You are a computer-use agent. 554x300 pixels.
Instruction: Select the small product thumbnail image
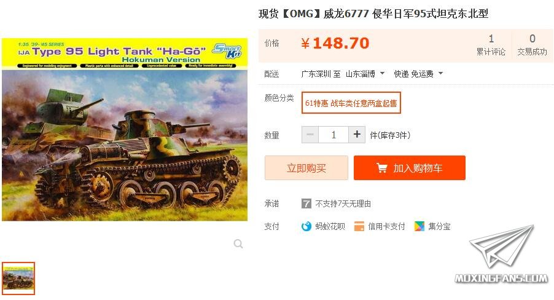coord(18,278)
